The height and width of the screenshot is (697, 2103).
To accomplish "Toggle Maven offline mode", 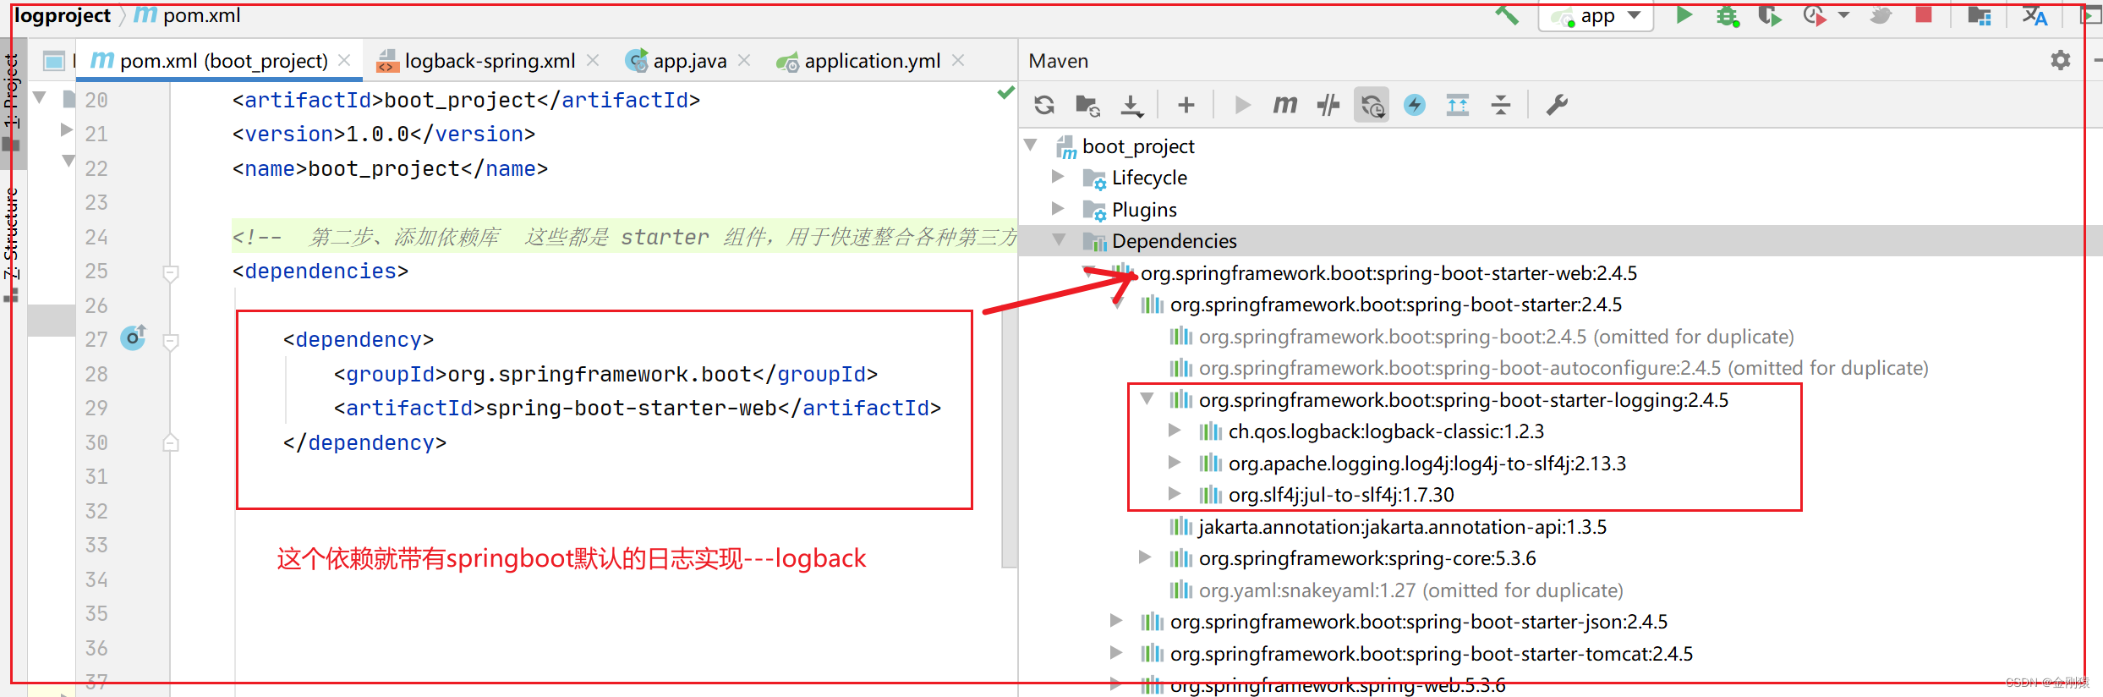I will 1328,105.
